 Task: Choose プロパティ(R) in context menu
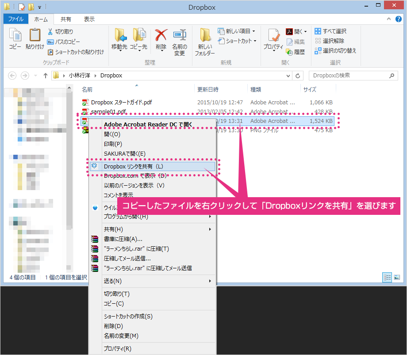pyautogui.click(x=152, y=349)
